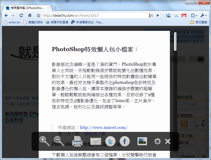The image size is (211, 160).
Task: Click the 首頁 breadcrumb link
Action: click(8, 98)
